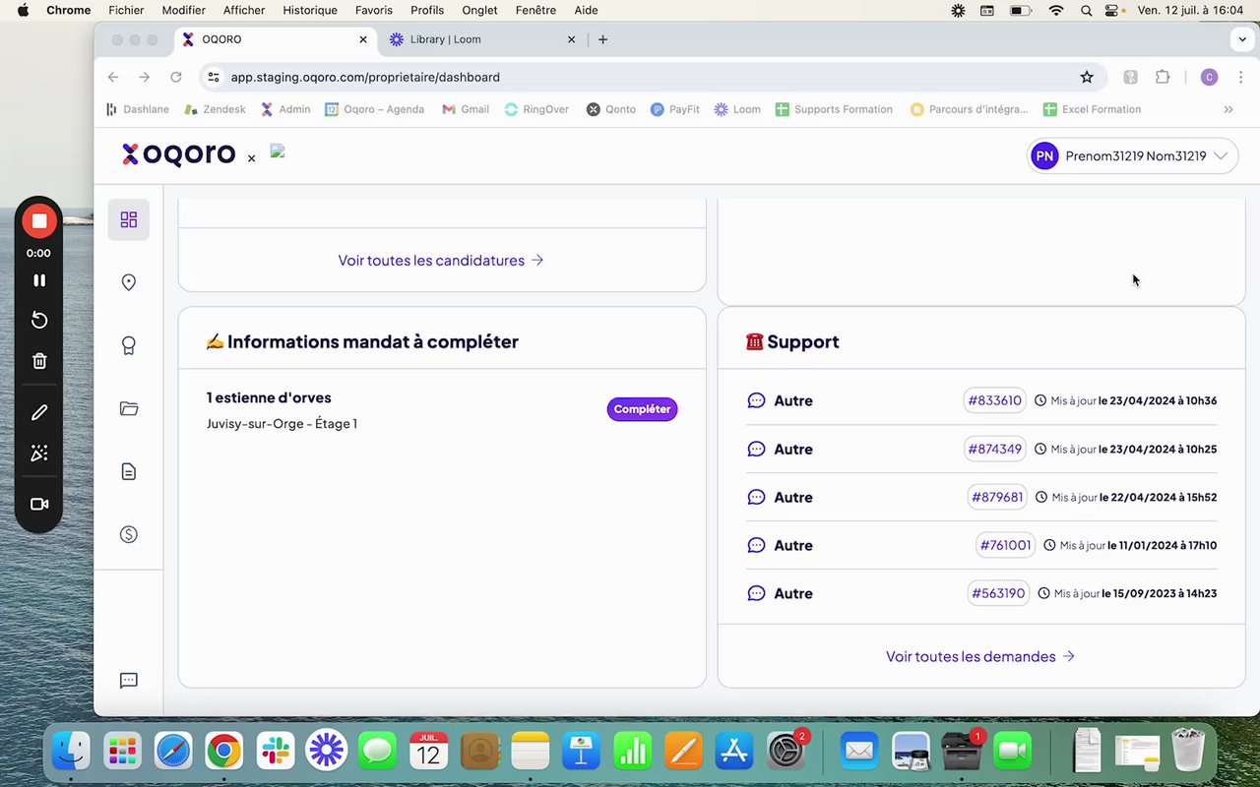Open the dollar coin sidebar icon
1260x787 pixels.
coord(129,534)
